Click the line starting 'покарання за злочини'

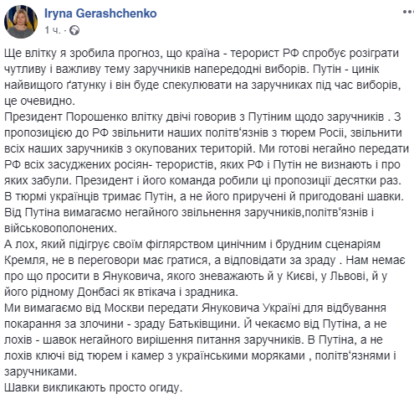point(196,324)
